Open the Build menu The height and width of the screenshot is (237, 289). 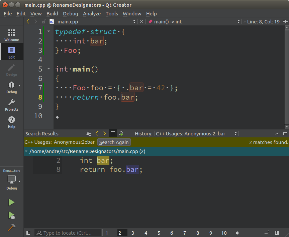[x=52, y=14]
